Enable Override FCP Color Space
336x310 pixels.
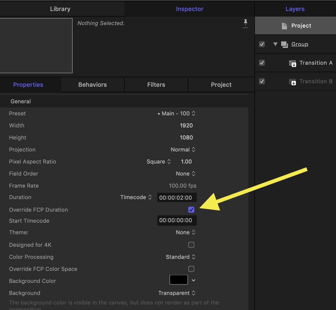coord(191,269)
